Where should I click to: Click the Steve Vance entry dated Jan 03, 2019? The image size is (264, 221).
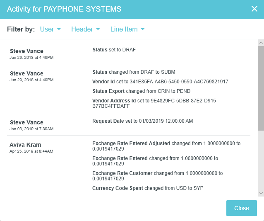pos(26,122)
